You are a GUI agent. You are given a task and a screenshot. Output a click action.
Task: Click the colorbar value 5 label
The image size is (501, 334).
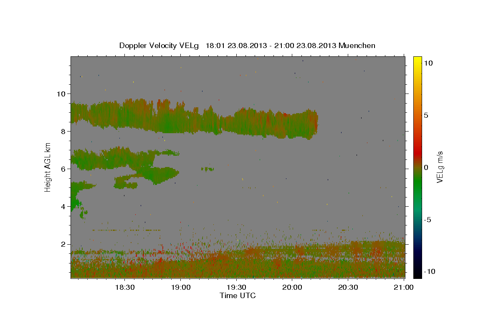pos(426,115)
